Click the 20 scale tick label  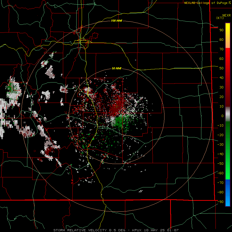coord(221,97)
